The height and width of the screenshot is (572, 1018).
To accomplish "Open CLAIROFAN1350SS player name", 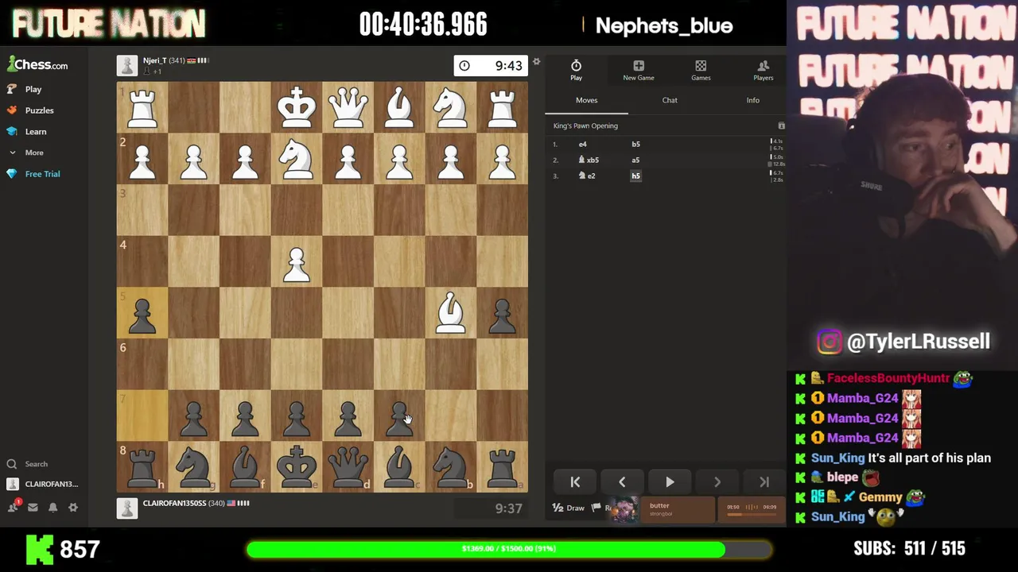I will 174,503.
